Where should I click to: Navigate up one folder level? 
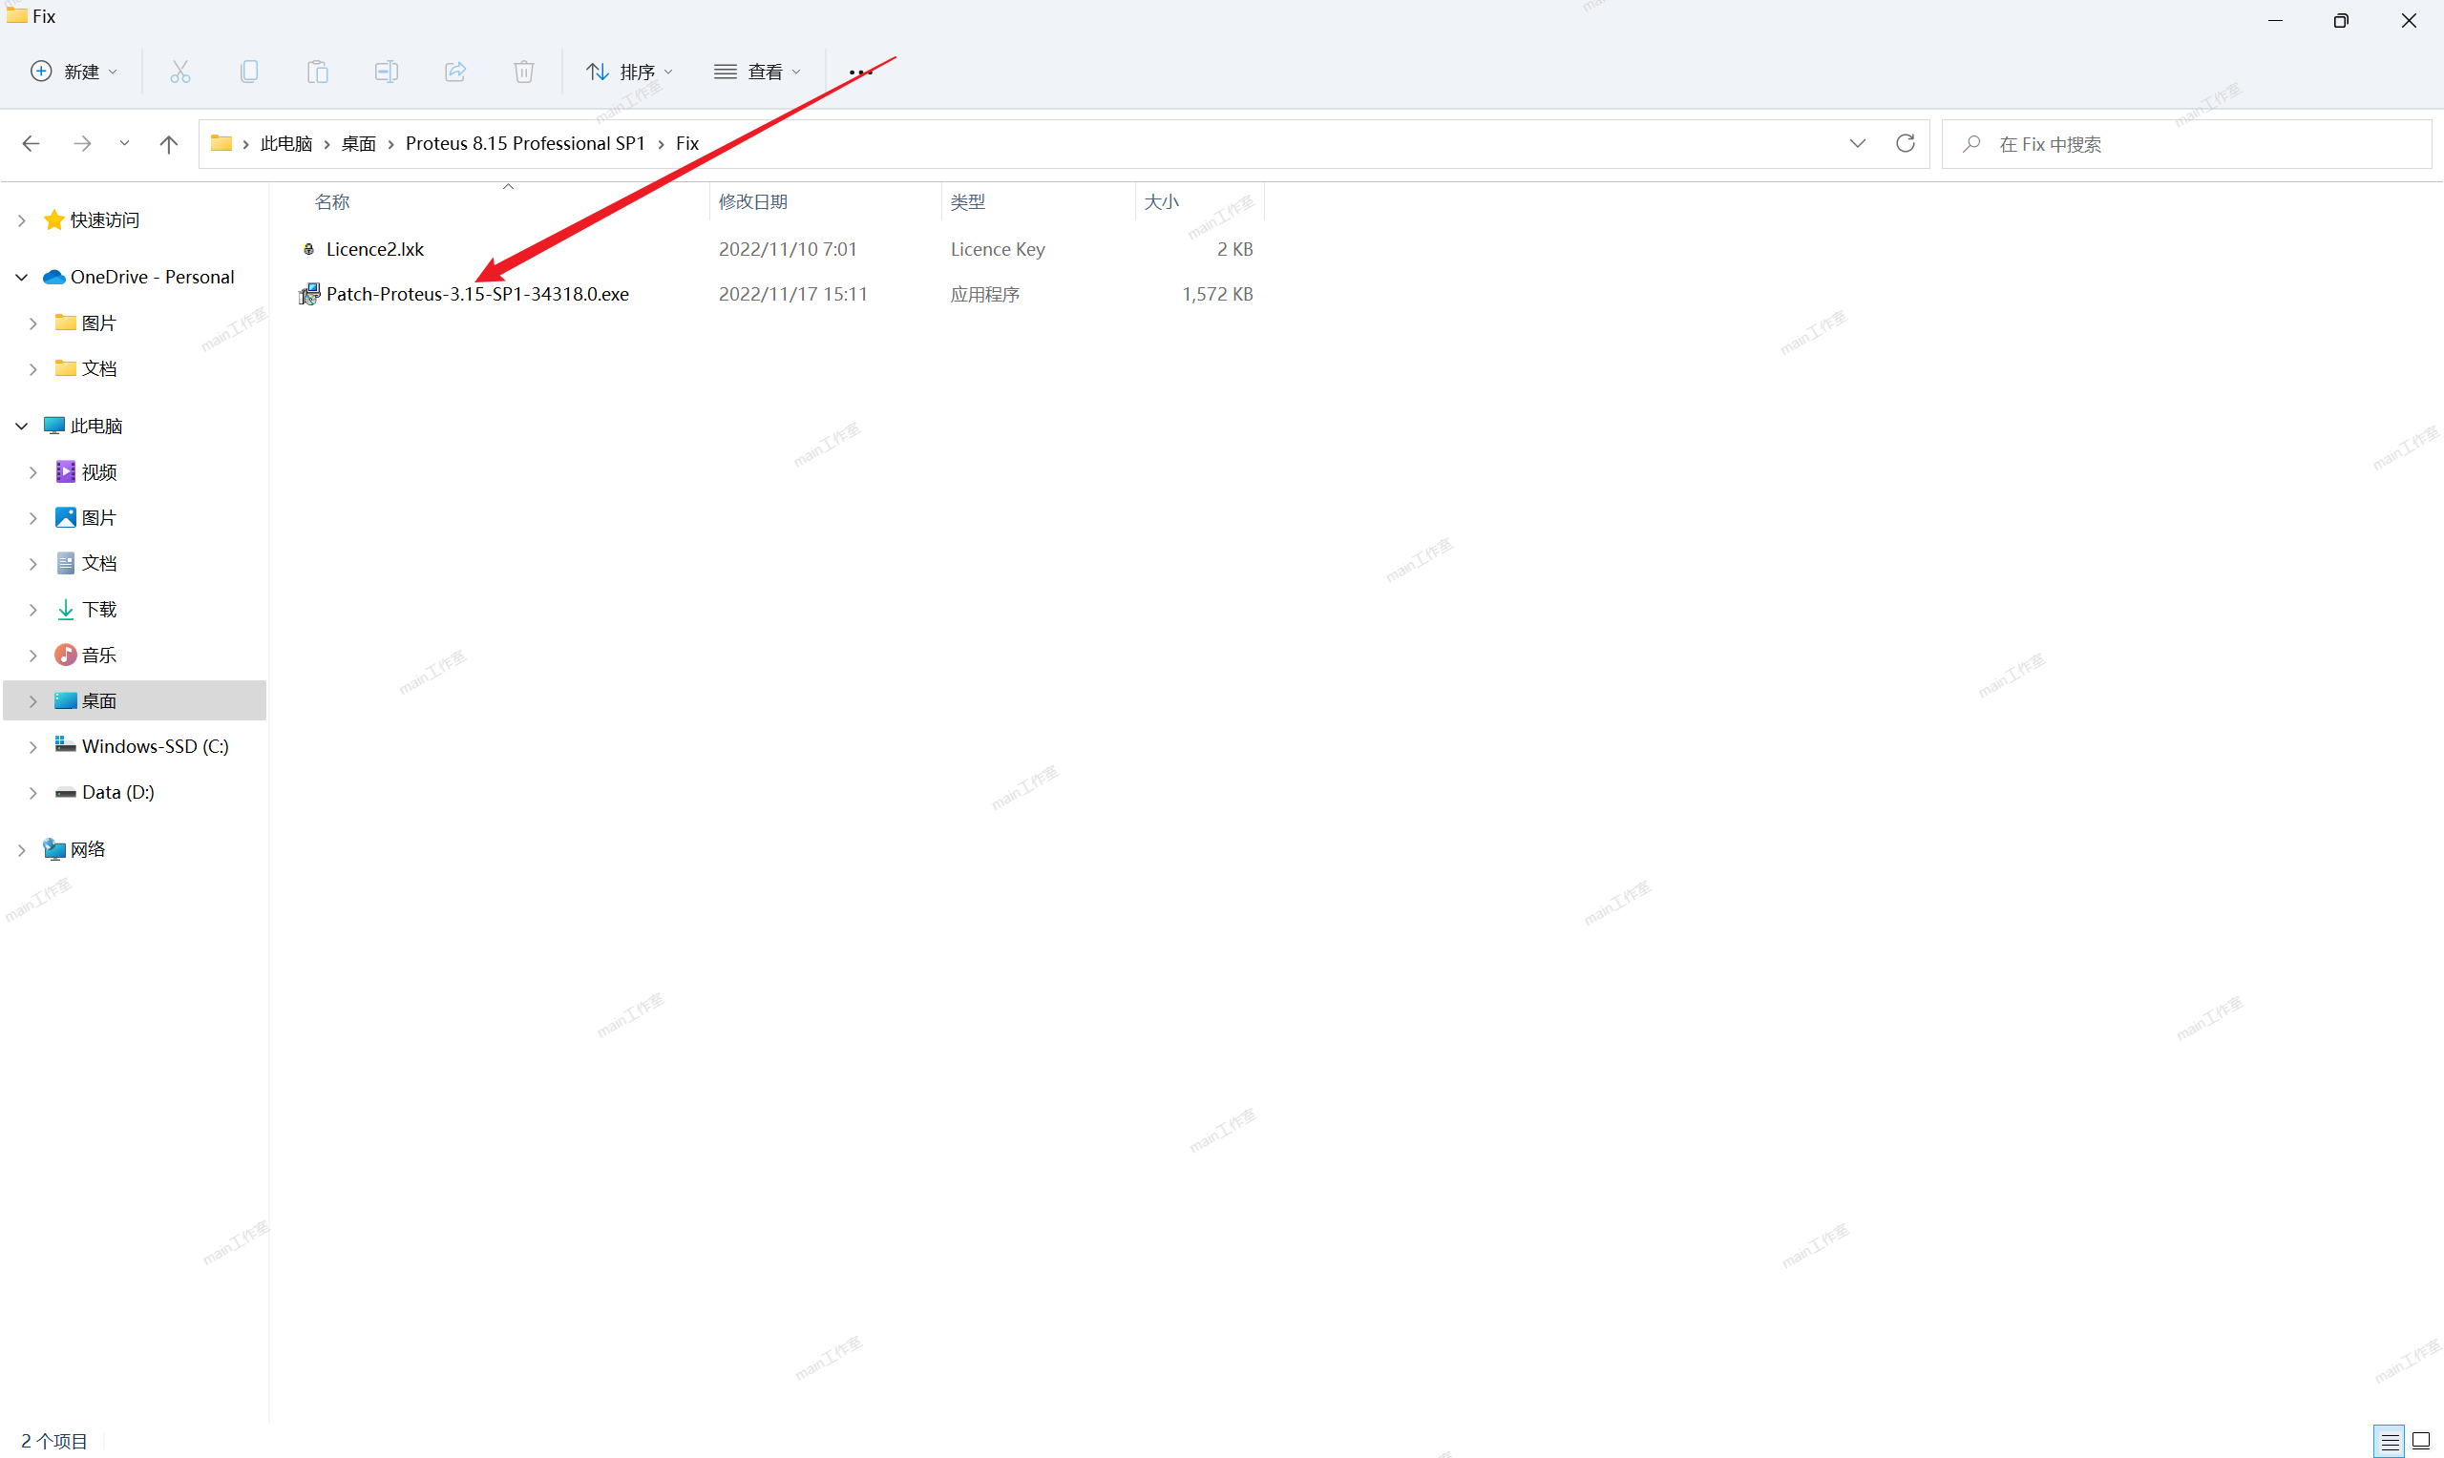[169, 143]
